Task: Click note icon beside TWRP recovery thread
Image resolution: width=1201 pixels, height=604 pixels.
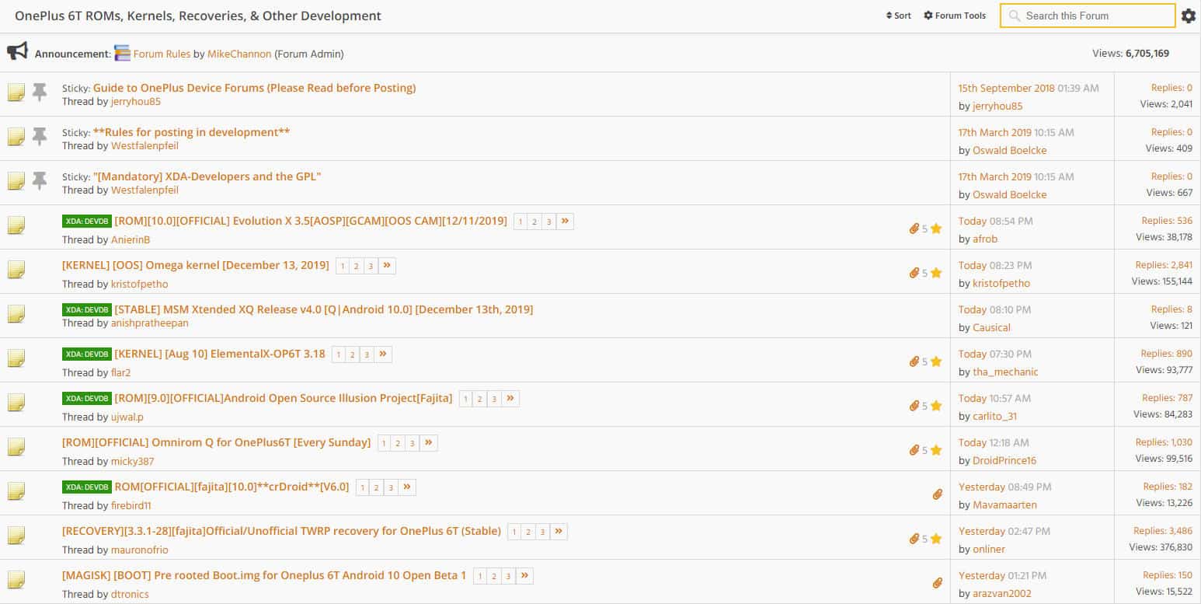Action: point(16,536)
